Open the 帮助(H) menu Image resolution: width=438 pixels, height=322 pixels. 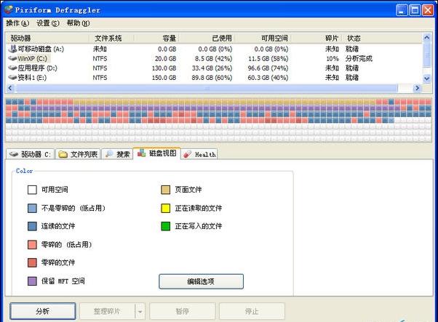[78, 23]
